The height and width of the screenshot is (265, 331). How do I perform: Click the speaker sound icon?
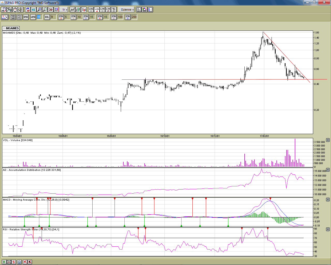pyautogui.click(x=21, y=10)
